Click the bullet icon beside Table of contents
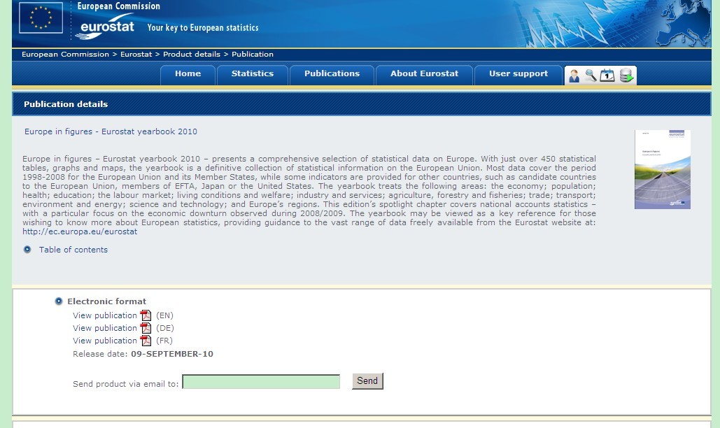 [27, 250]
